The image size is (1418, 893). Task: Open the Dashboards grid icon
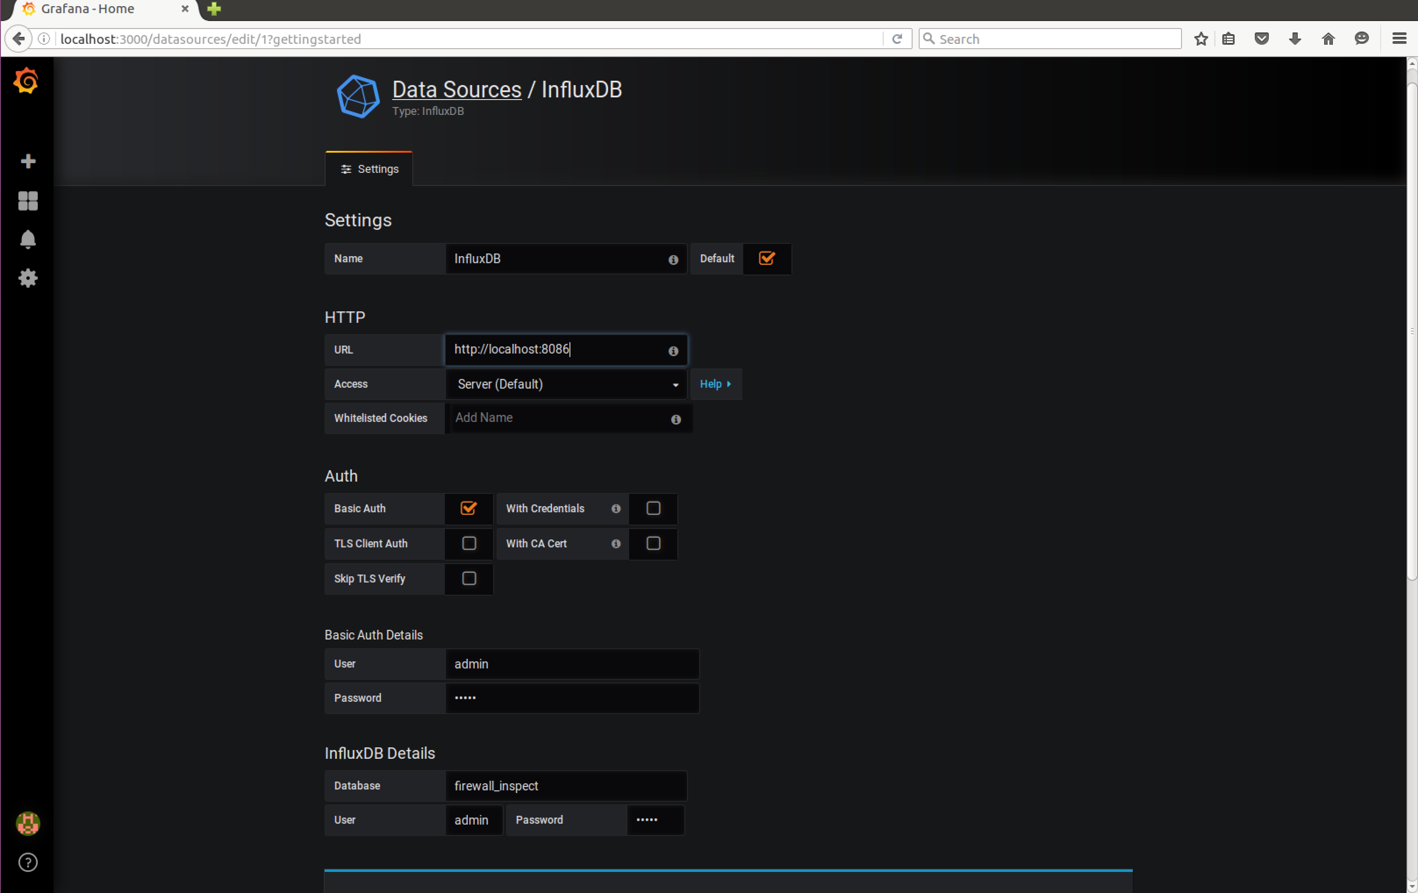pos(28,201)
